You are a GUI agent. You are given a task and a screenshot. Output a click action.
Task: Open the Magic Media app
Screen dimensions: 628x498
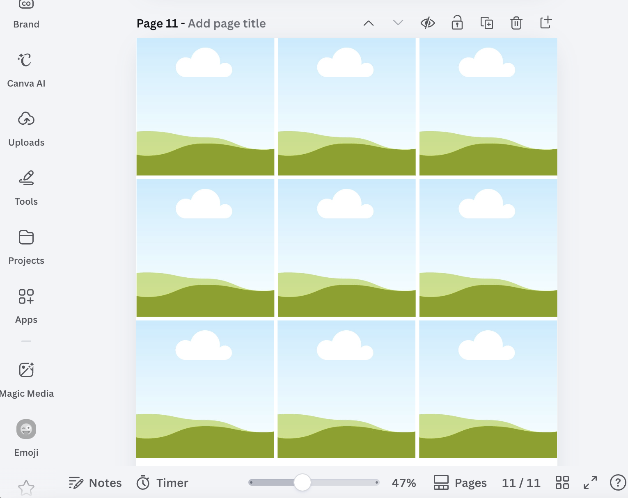coord(26,381)
